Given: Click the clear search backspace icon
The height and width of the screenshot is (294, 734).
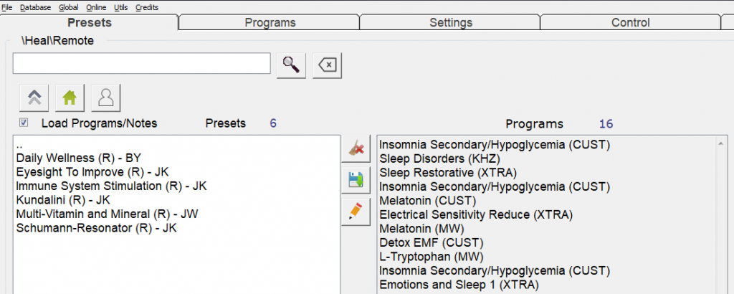Looking at the screenshot, I should coord(327,65).
